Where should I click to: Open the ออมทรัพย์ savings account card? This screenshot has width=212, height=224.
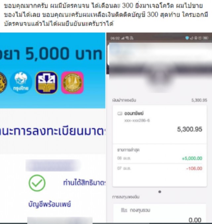(160, 125)
